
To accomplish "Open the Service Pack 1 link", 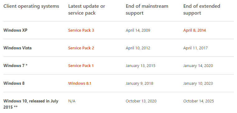I will pyautogui.click(x=81, y=66).
